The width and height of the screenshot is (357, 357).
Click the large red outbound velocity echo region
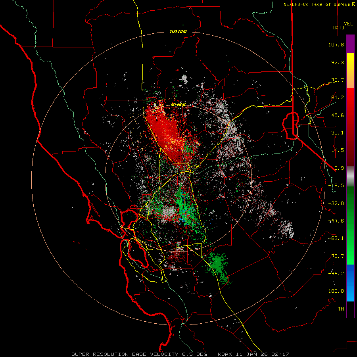point(166,132)
